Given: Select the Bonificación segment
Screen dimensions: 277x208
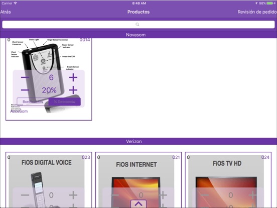Looking at the screenshot, I should pyautogui.click(x=33, y=101).
